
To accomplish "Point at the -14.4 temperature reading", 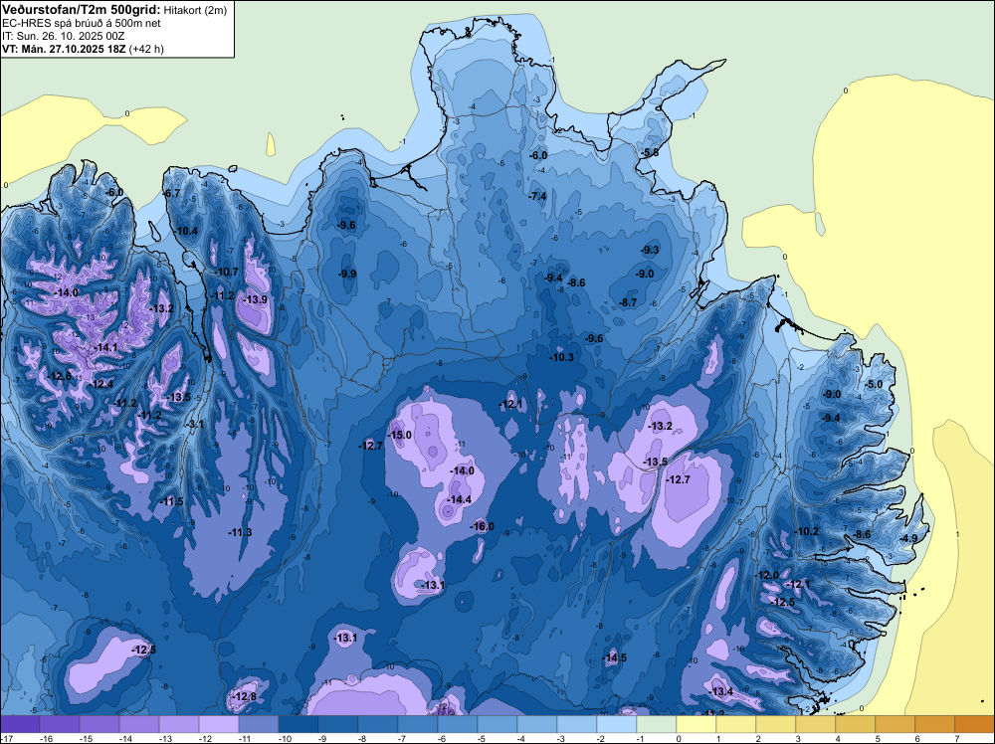I will [460, 499].
